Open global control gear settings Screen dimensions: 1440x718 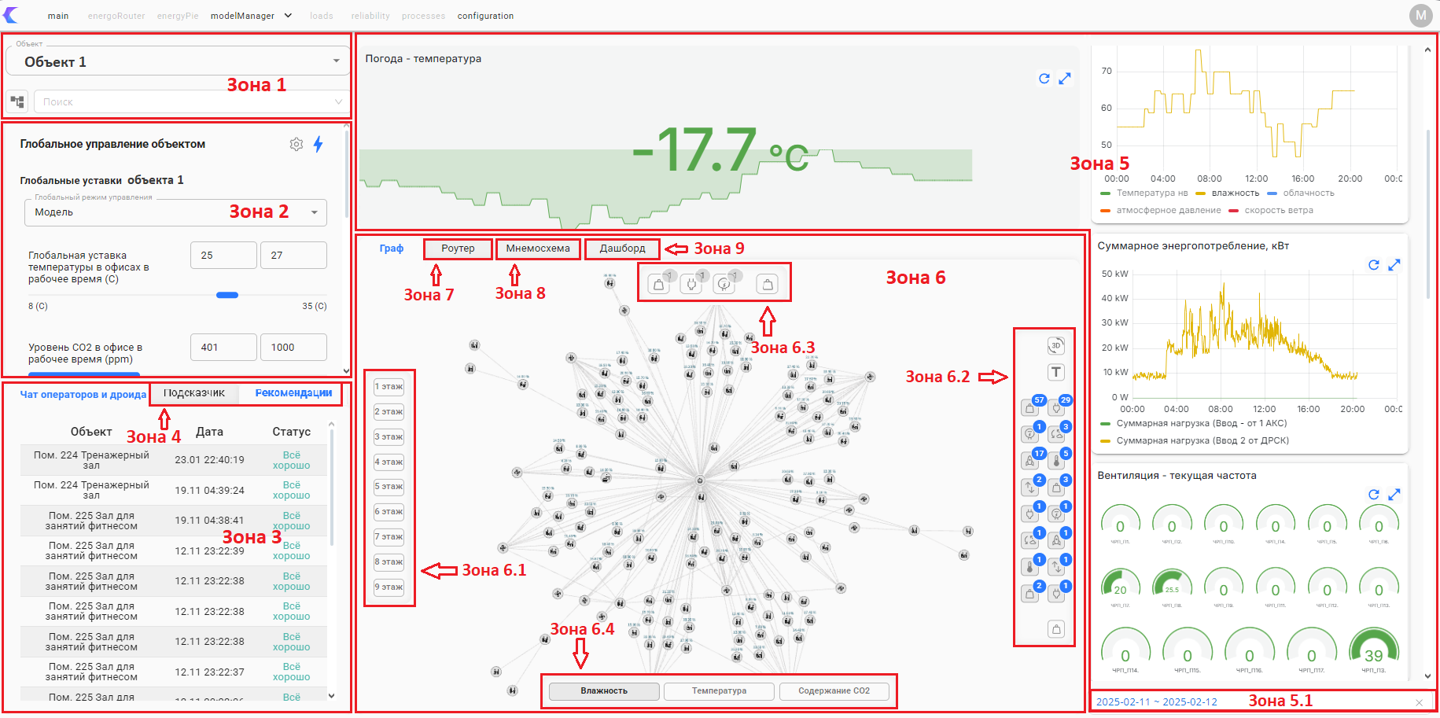296,144
